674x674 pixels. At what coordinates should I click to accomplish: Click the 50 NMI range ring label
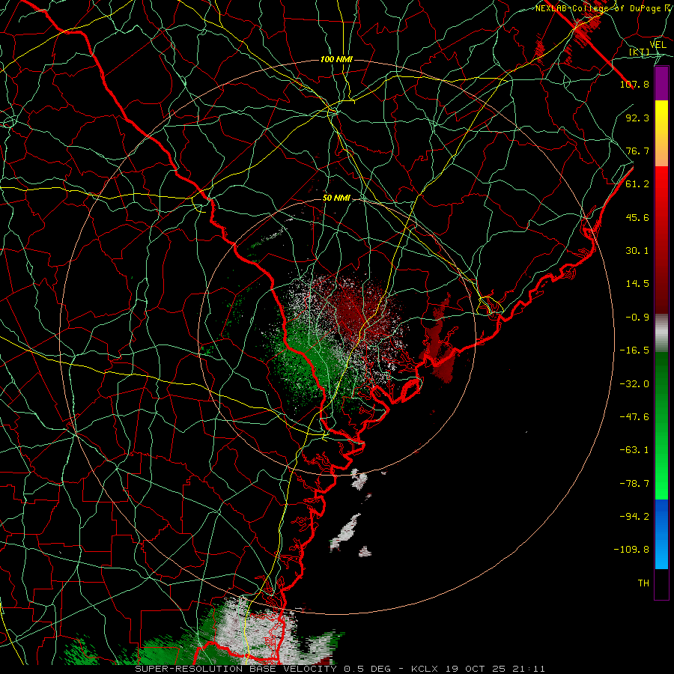(x=336, y=198)
